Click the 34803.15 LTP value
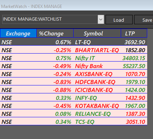The height and width of the screenshot is (139, 153). click(134, 58)
